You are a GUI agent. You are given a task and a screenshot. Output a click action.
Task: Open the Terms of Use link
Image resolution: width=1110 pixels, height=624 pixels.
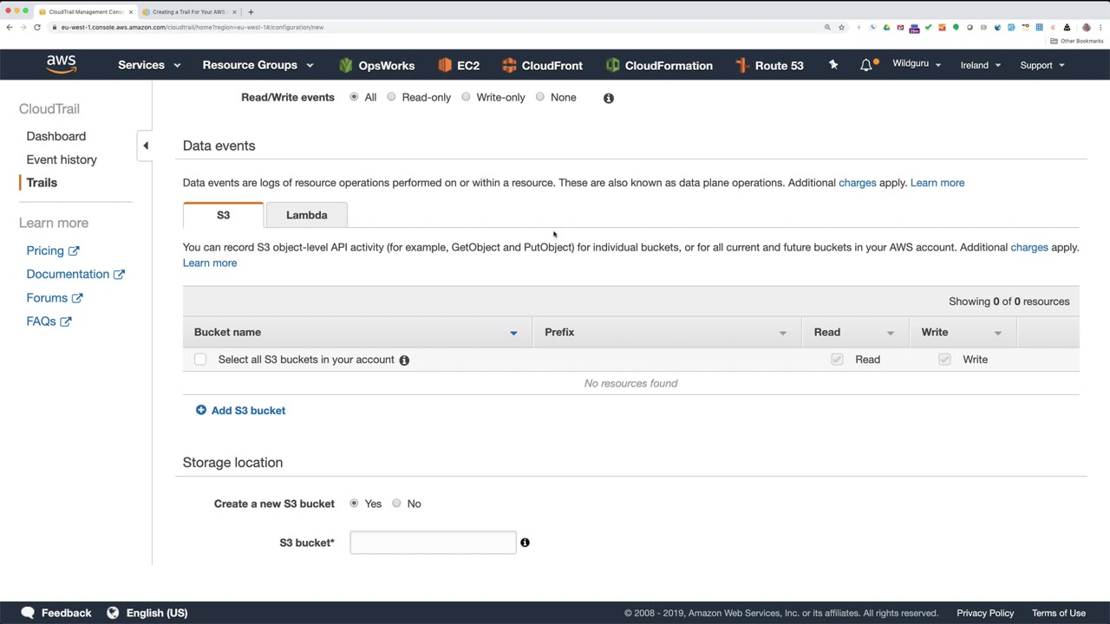click(1059, 613)
